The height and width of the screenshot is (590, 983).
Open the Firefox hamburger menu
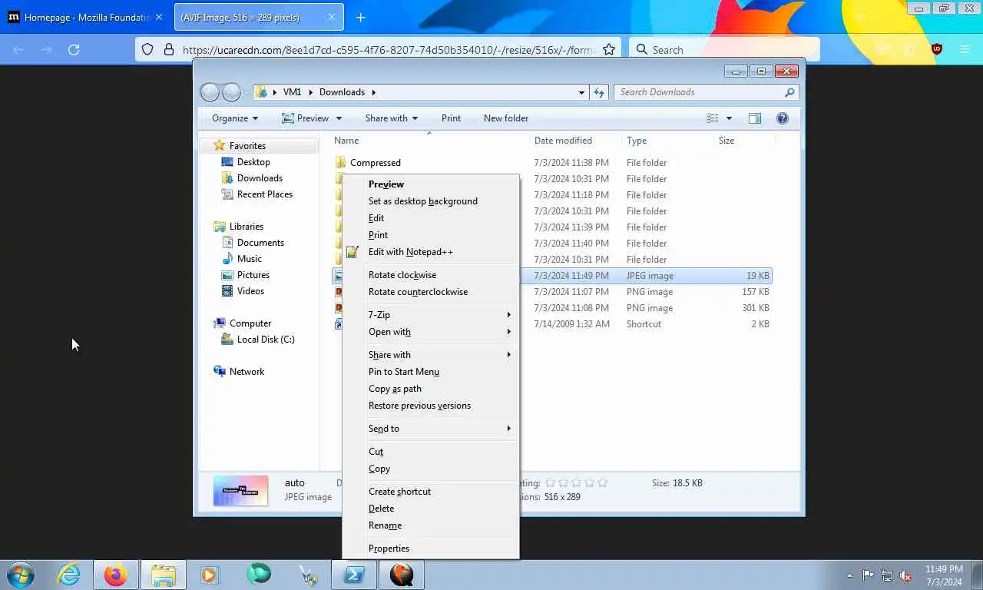[965, 49]
